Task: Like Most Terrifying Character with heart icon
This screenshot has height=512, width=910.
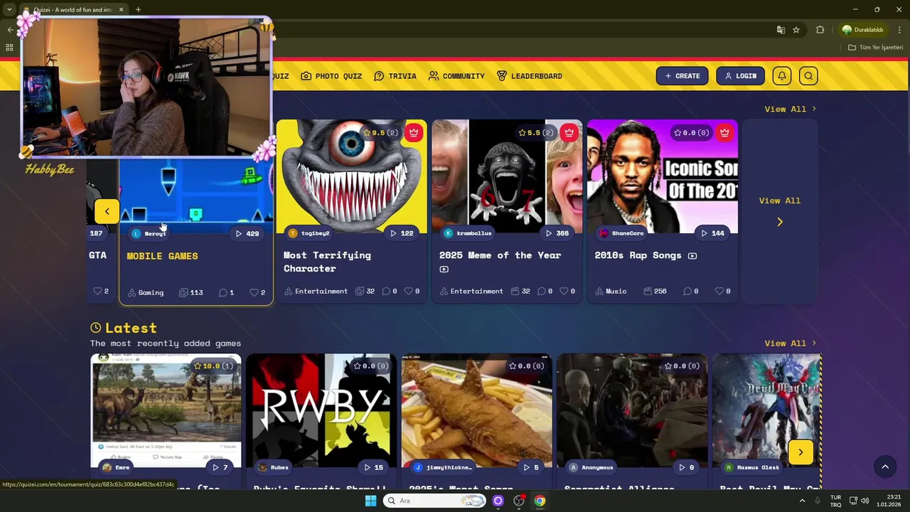Action: [408, 291]
